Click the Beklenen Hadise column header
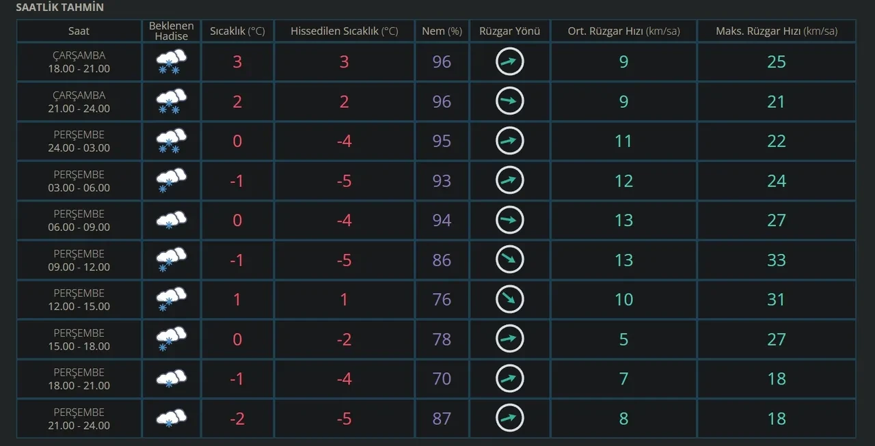Image resolution: width=875 pixels, height=446 pixels. tap(171, 31)
